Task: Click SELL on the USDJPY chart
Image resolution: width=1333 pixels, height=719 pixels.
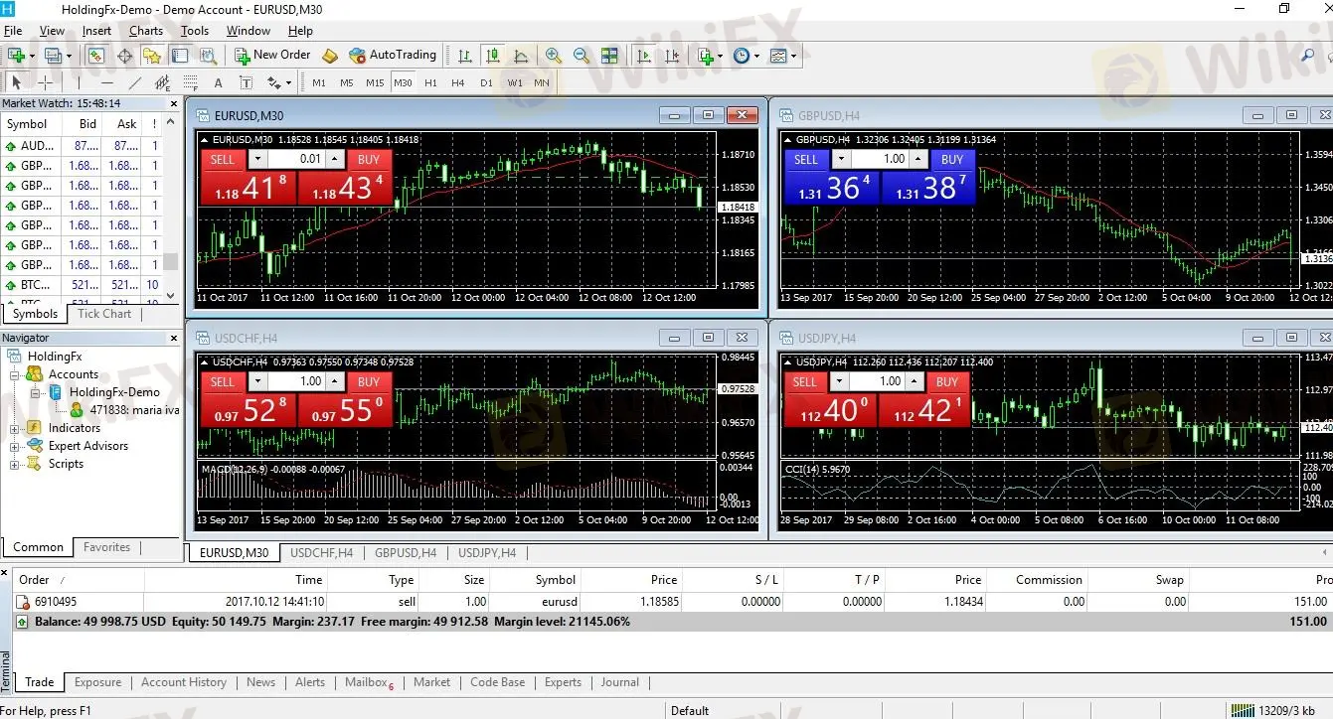Action: point(805,381)
